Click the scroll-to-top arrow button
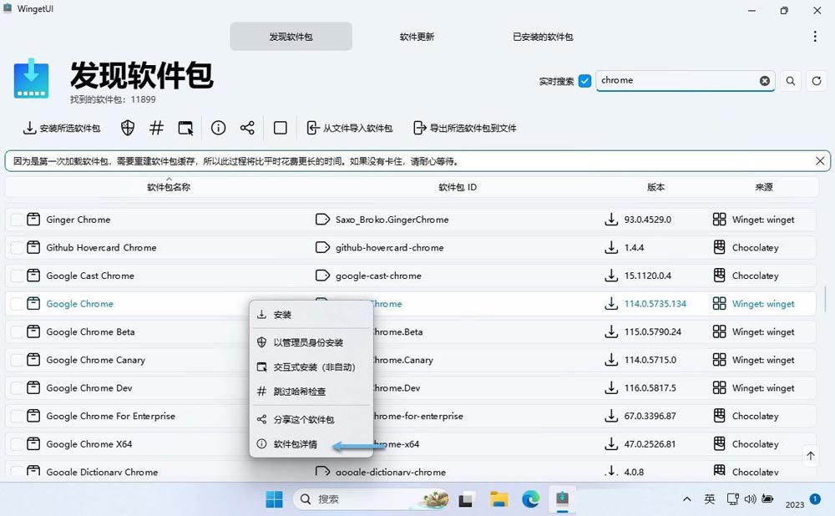Viewport: 835px width, 516px height. tap(811, 456)
